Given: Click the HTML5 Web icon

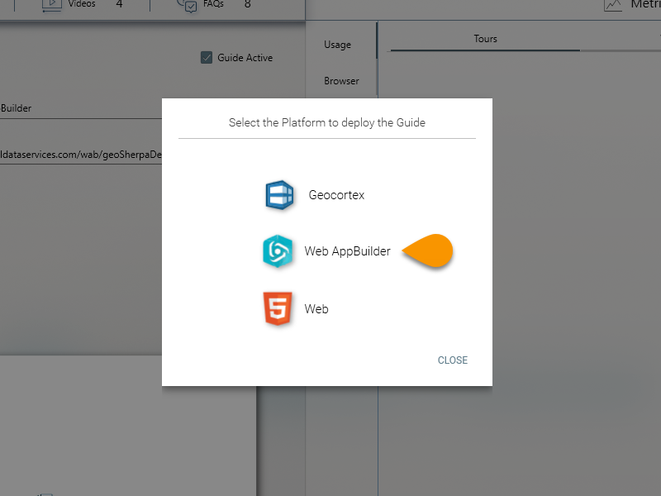Looking at the screenshot, I should pos(278,308).
